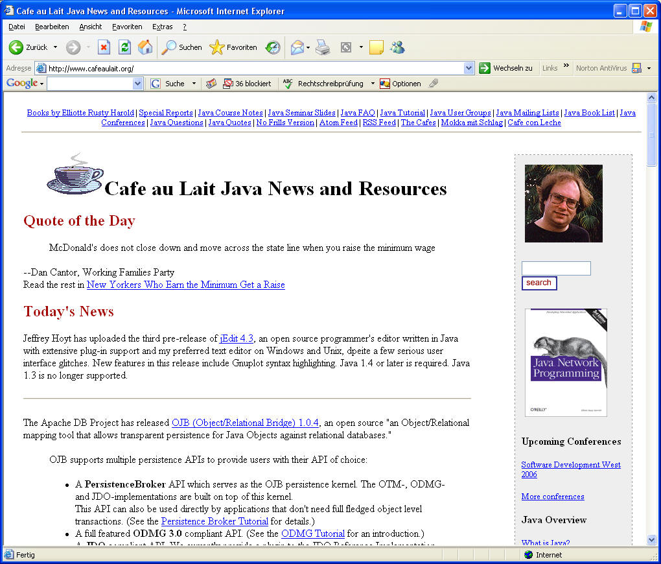Open the Google search box dropdown
The height and width of the screenshot is (564, 661).
pos(137,84)
